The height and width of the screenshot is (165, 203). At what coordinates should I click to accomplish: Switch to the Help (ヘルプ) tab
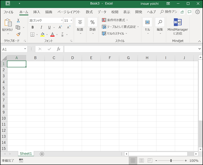tap(151, 12)
